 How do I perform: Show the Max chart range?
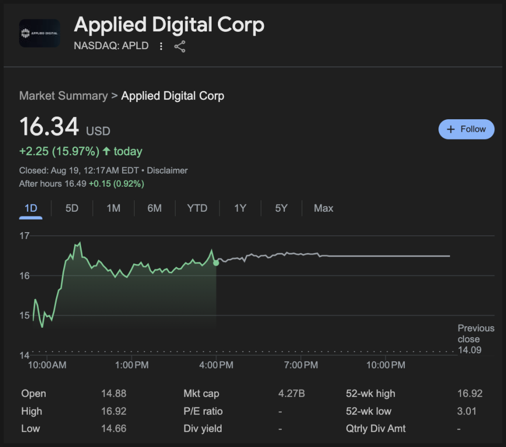click(x=323, y=209)
